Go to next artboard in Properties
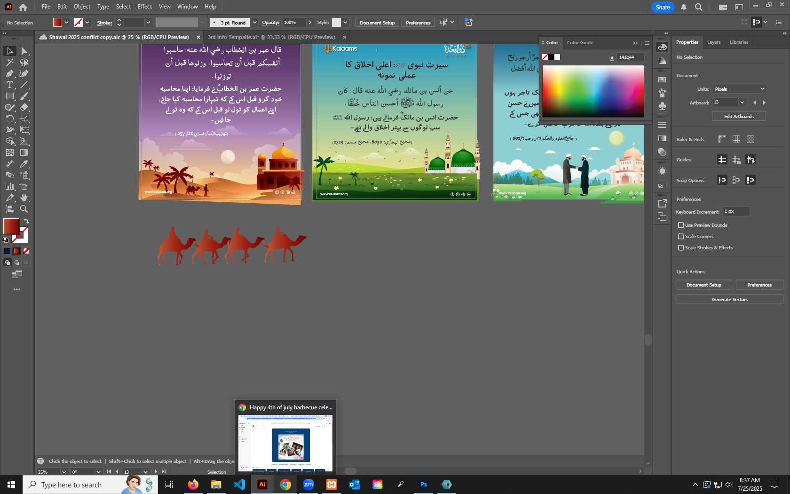This screenshot has width=790, height=494. pos(764,103)
